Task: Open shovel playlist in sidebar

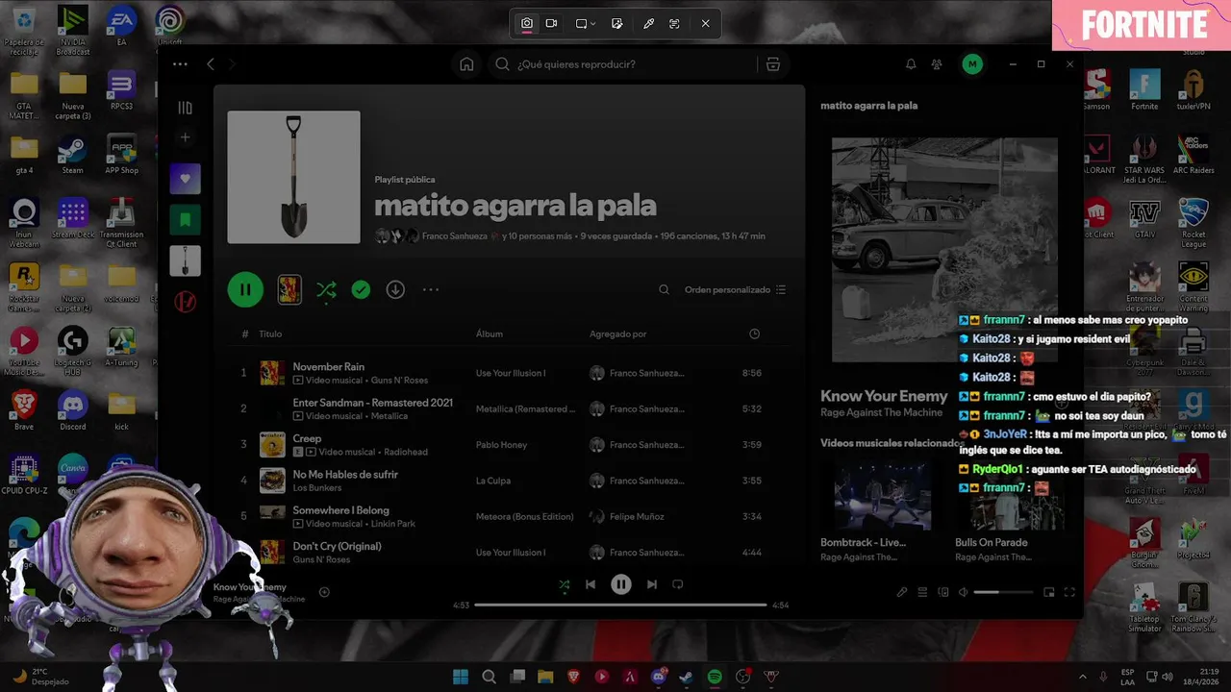Action: pos(186,260)
